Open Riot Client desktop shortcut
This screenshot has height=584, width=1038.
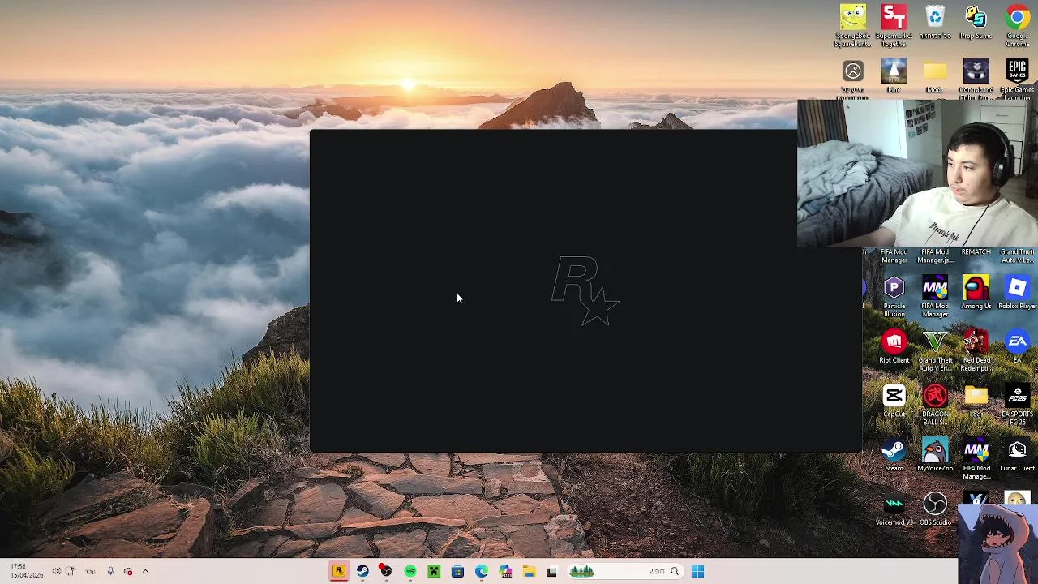click(x=894, y=346)
